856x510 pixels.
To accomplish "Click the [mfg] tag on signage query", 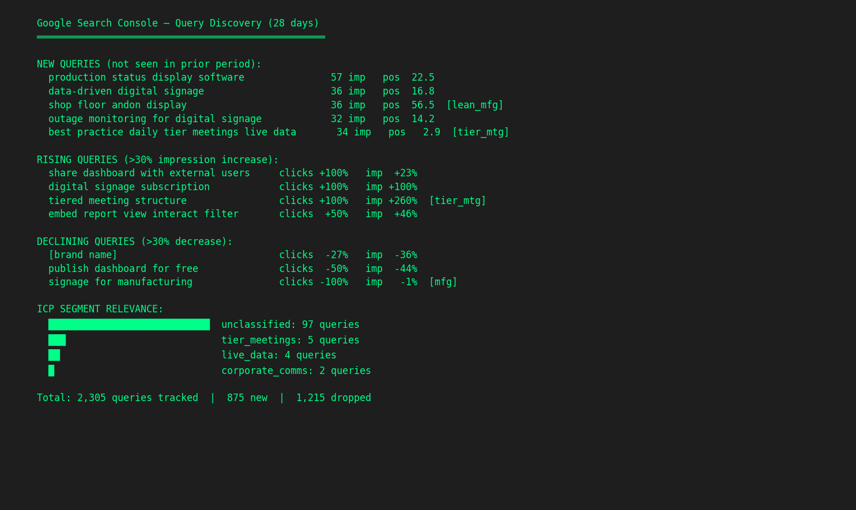I will click(443, 282).
